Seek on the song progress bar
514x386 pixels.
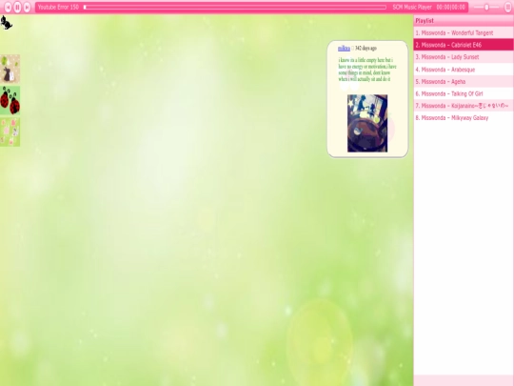(x=235, y=7)
